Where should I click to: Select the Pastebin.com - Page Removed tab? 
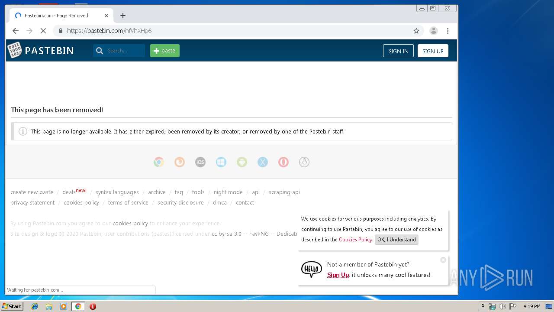(x=61, y=16)
